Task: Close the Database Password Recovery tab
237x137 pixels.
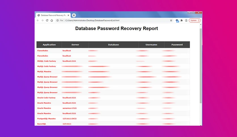Action: pos(68,15)
